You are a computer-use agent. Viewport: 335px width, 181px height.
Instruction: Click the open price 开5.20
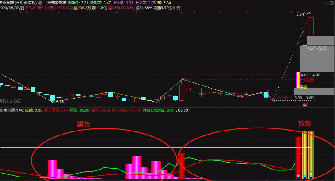[x=31, y=8]
